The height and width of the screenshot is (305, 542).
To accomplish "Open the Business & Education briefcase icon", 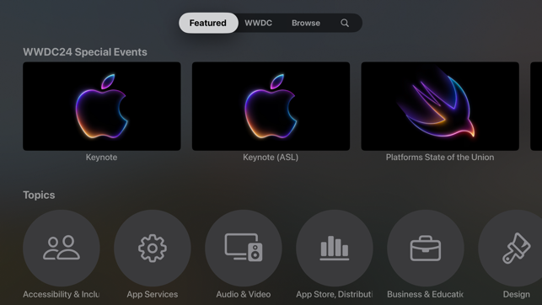I will coord(426,248).
